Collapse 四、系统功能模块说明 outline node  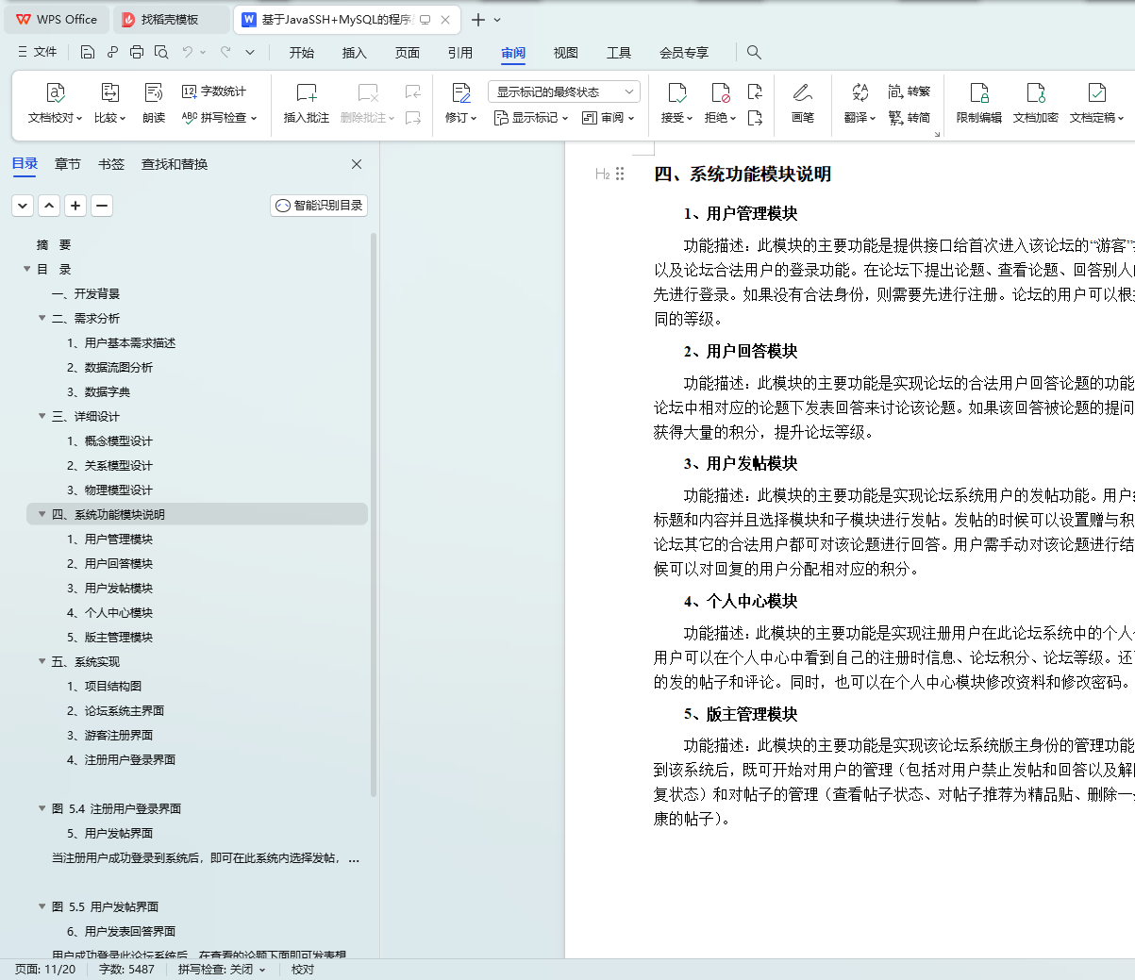(x=42, y=514)
